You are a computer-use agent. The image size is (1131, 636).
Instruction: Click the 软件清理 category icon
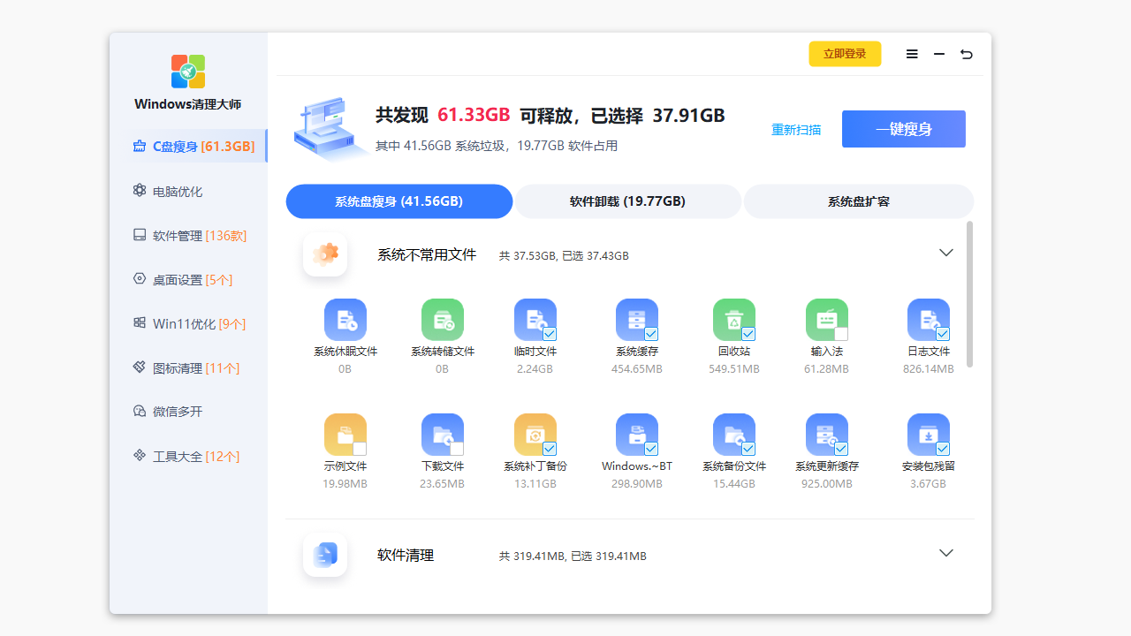coord(325,555)
